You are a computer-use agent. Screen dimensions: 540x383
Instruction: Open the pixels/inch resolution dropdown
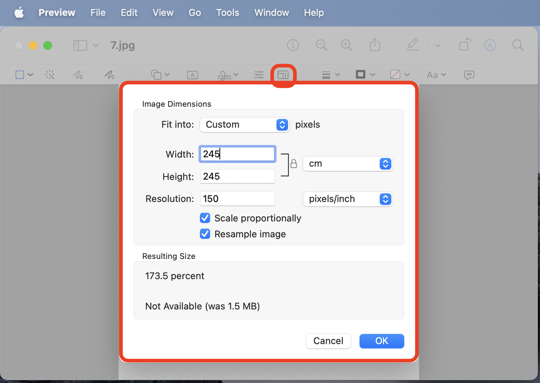[348, 199]
